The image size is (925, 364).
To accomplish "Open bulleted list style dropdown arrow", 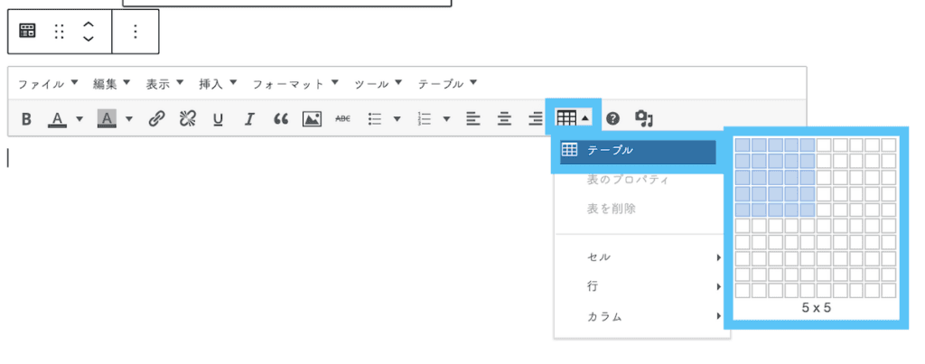I will pyautogui.click(x=397, y=119).
